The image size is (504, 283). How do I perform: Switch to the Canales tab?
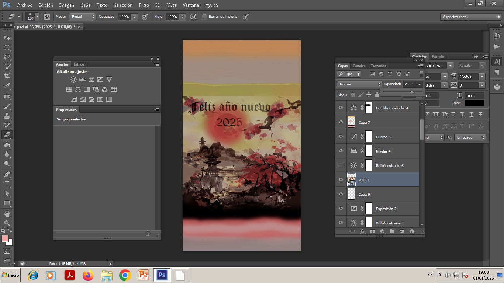pyautogui.click(x=359, y=66)
